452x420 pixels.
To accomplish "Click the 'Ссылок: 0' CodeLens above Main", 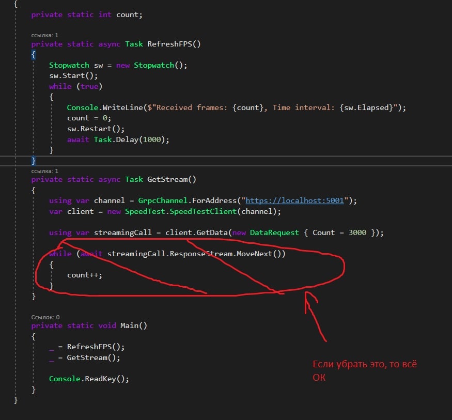I will point(45,317).
